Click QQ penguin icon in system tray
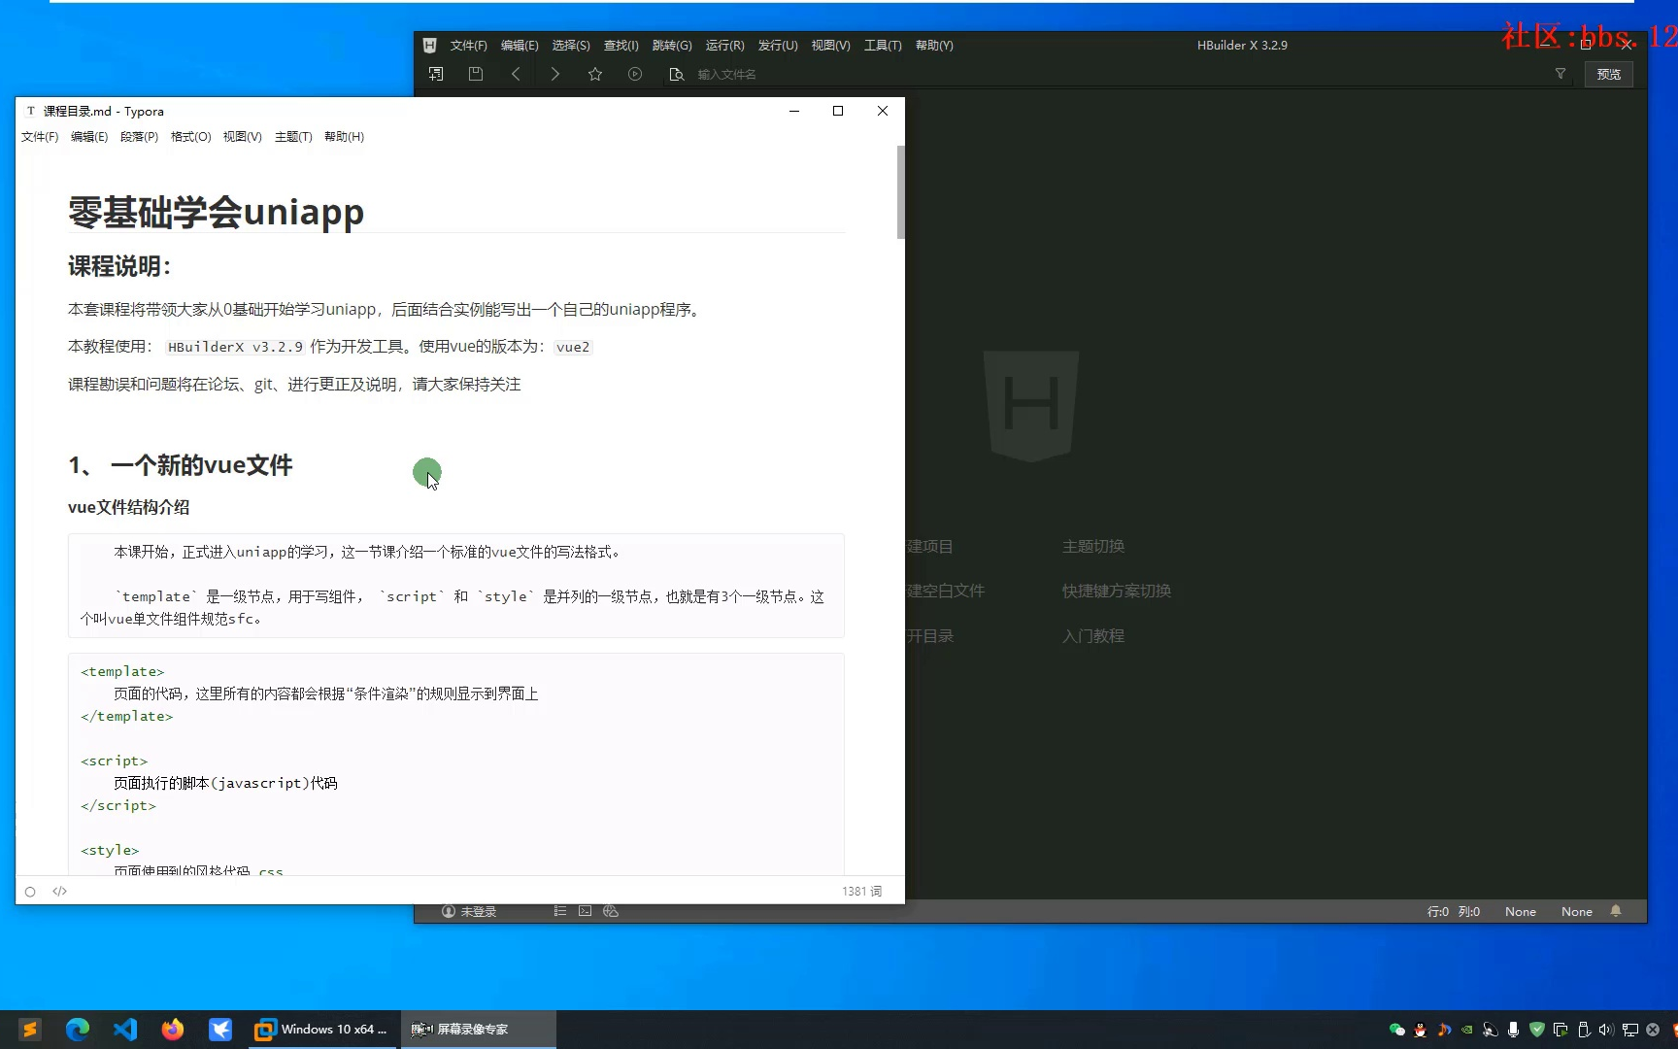The image size is (1678, 1049). point(1421,1030)
